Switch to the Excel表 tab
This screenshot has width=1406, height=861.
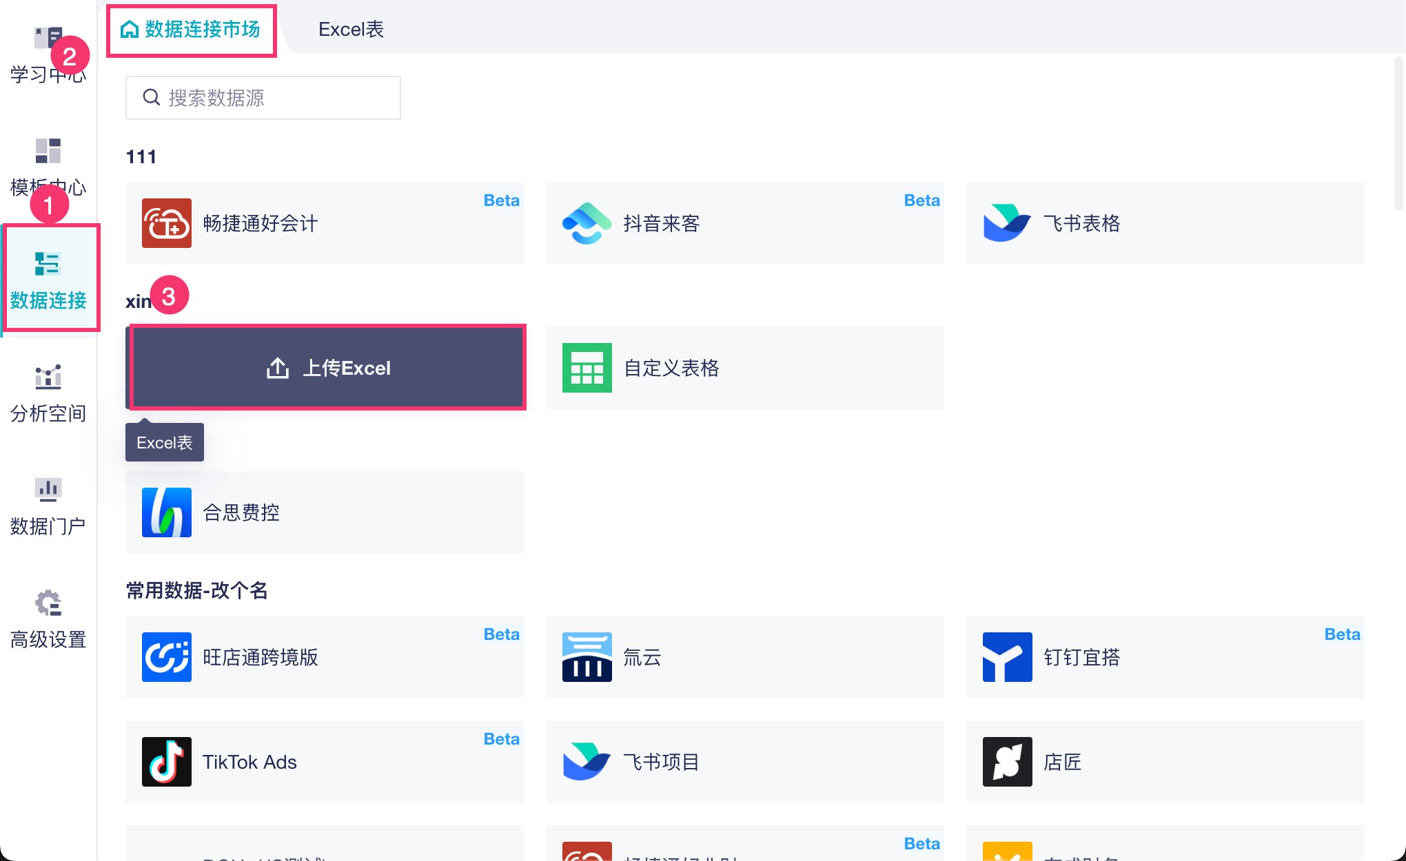pos(351,29)
